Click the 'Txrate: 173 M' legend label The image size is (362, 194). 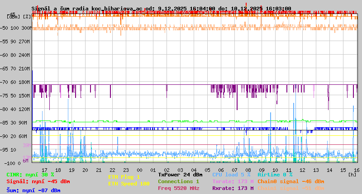(233, 181)
